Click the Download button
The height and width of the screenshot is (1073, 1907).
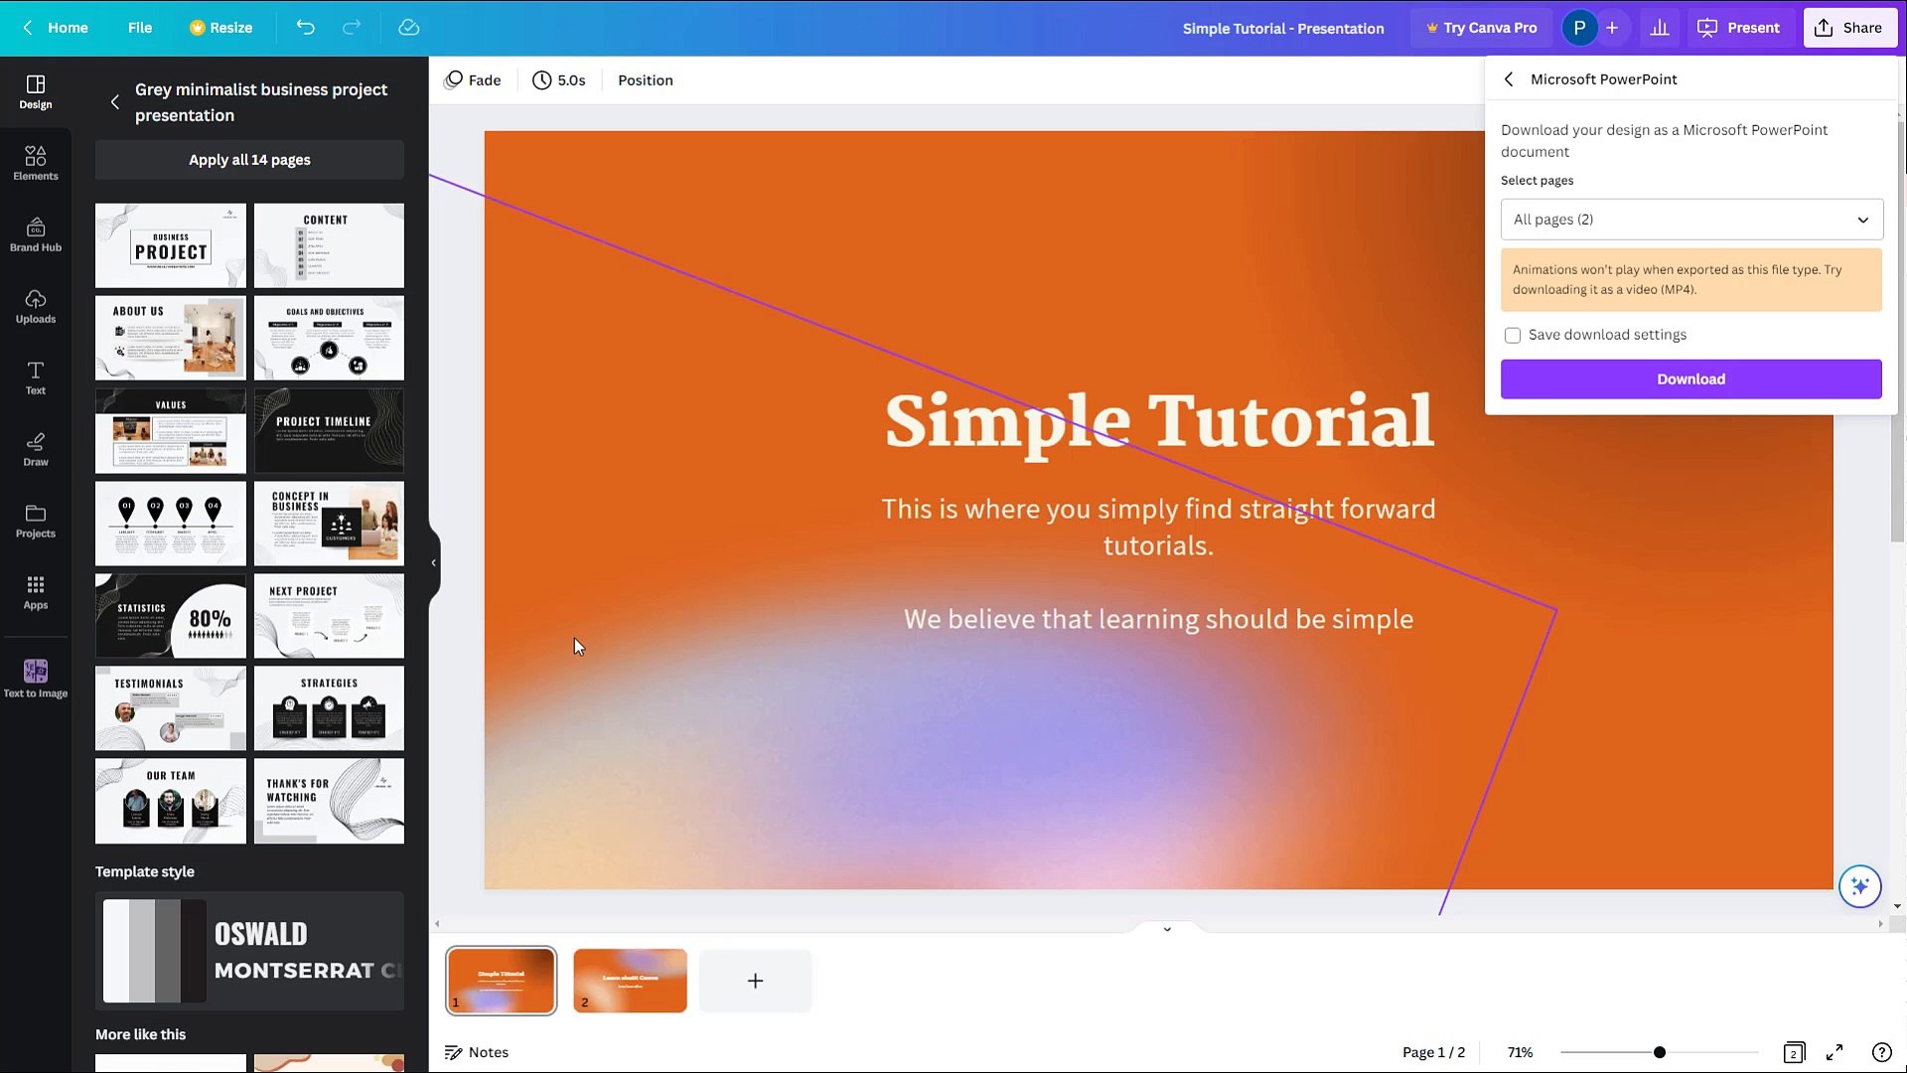point(1690,379)
